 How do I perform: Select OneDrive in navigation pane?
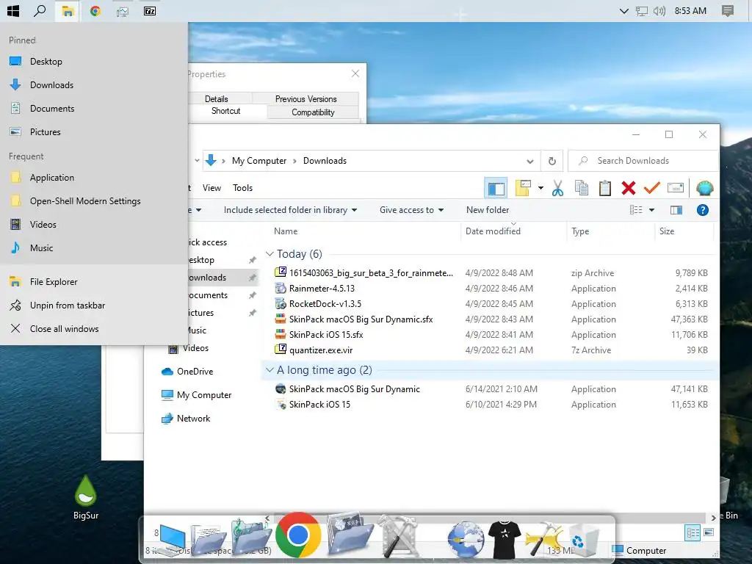[195, 372]
